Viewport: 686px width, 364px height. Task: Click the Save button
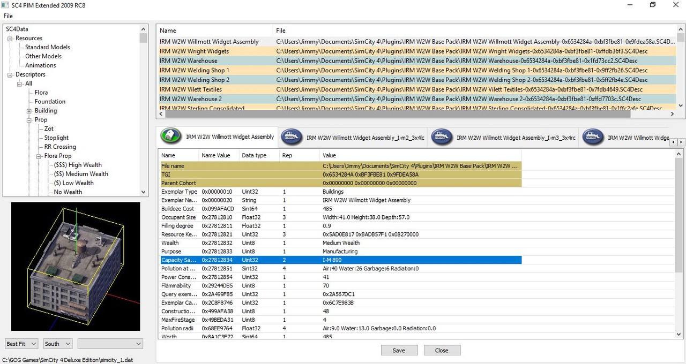[x=399, y=351]
